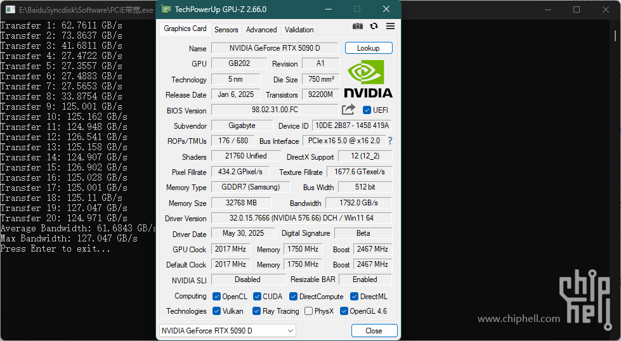Toggle the CUDA checkbox
This screenshot has height=341, width=621.
257,296
